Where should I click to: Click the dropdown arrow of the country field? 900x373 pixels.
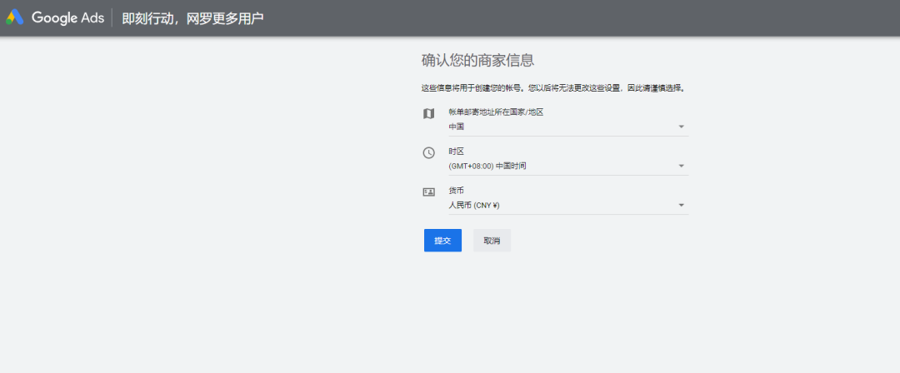click(x=682, y=127)
